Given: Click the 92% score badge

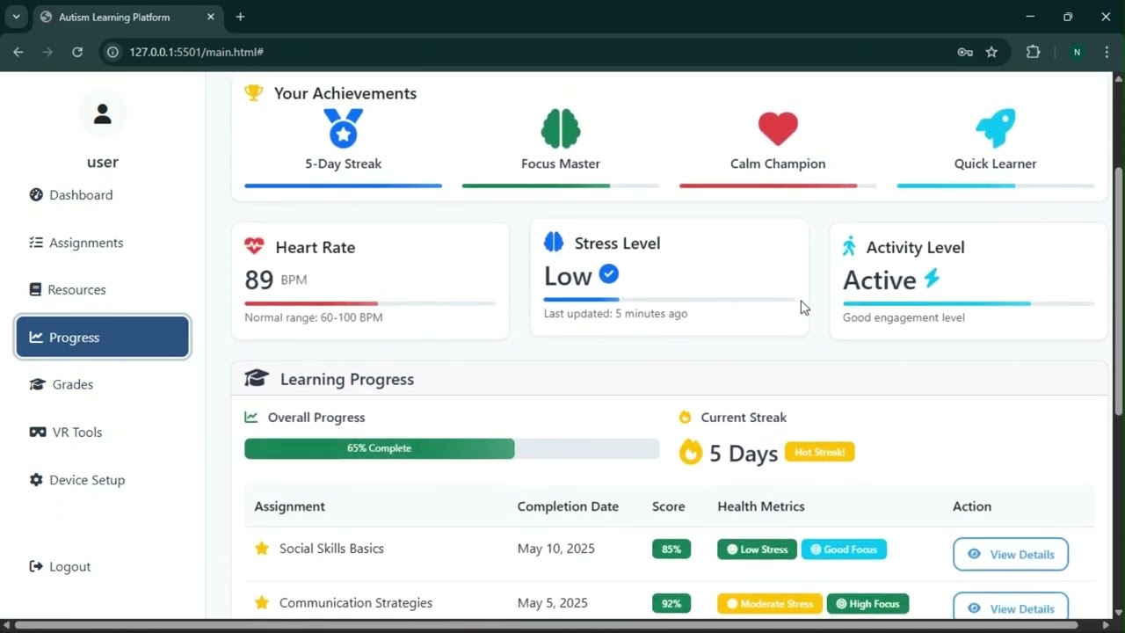Looking at the screenshot, I should (671, 604).
